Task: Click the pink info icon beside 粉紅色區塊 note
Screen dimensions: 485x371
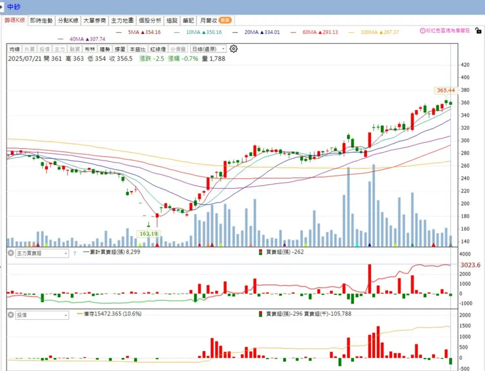Action: (423, 31)
